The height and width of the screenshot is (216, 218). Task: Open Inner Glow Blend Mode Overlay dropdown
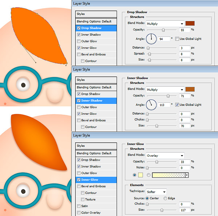[x=165, y=156]
